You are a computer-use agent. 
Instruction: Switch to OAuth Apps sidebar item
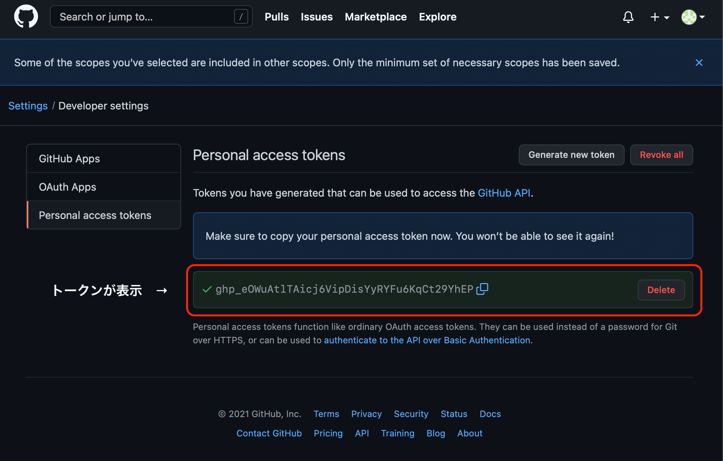point(67,187)
